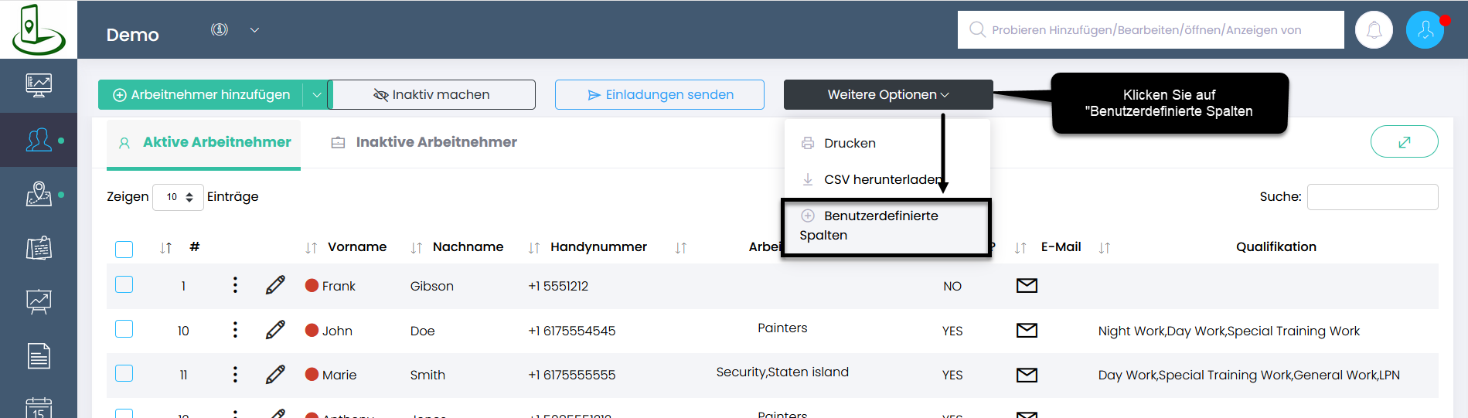Screen dimensions: 1468x418
Task: Open the map location sidebar icon
Action: click(39, 194)
